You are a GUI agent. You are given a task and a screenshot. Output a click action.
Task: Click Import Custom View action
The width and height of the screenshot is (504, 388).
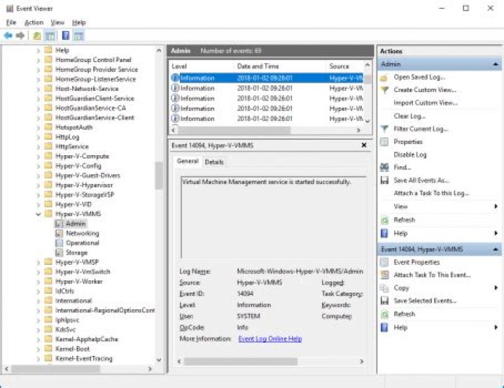426,103
